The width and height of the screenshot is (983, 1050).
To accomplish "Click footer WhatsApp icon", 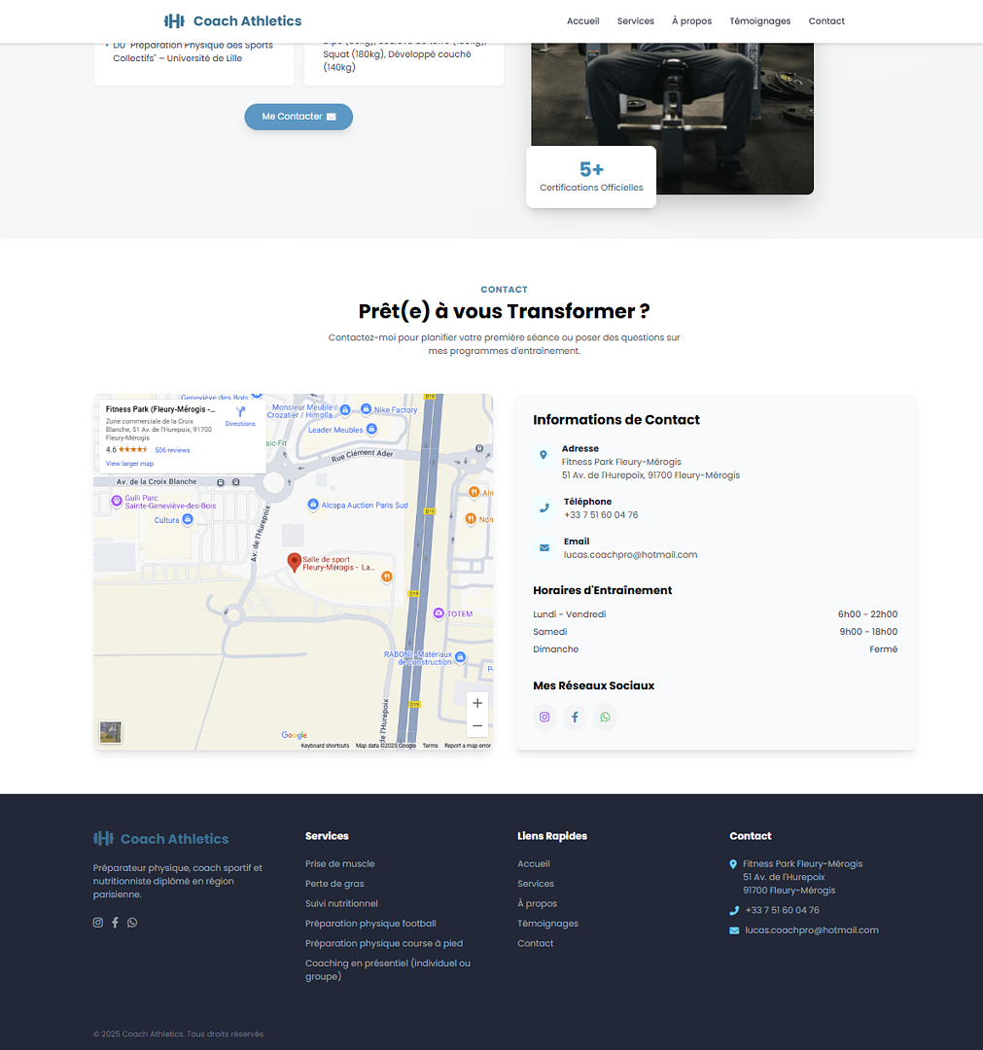I will pyautogui.click(x=132, y=923).
